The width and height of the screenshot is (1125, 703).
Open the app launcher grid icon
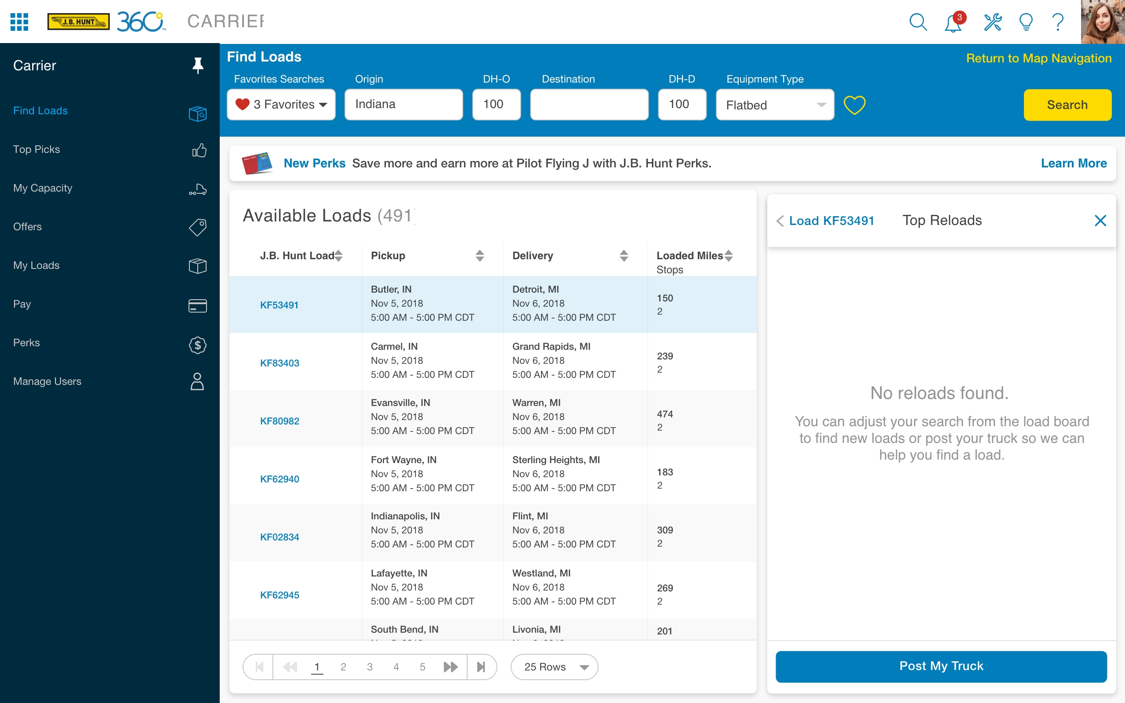click(x=19, y=22)
